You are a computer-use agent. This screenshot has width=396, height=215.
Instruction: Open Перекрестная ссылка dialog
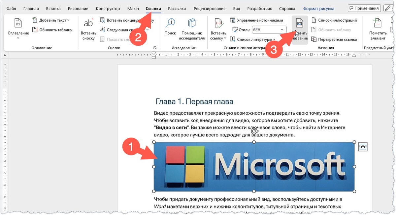pos(334,39)
